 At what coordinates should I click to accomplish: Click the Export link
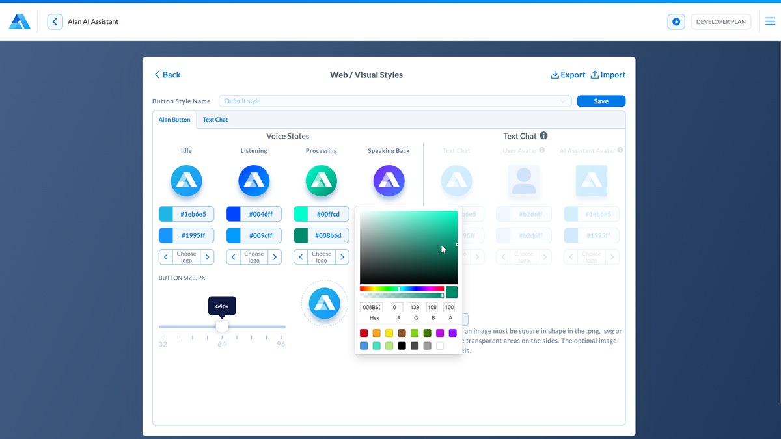coord(568,75)
